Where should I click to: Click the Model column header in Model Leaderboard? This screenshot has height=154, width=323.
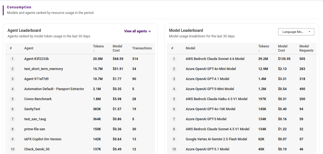[x=190, y=48]
